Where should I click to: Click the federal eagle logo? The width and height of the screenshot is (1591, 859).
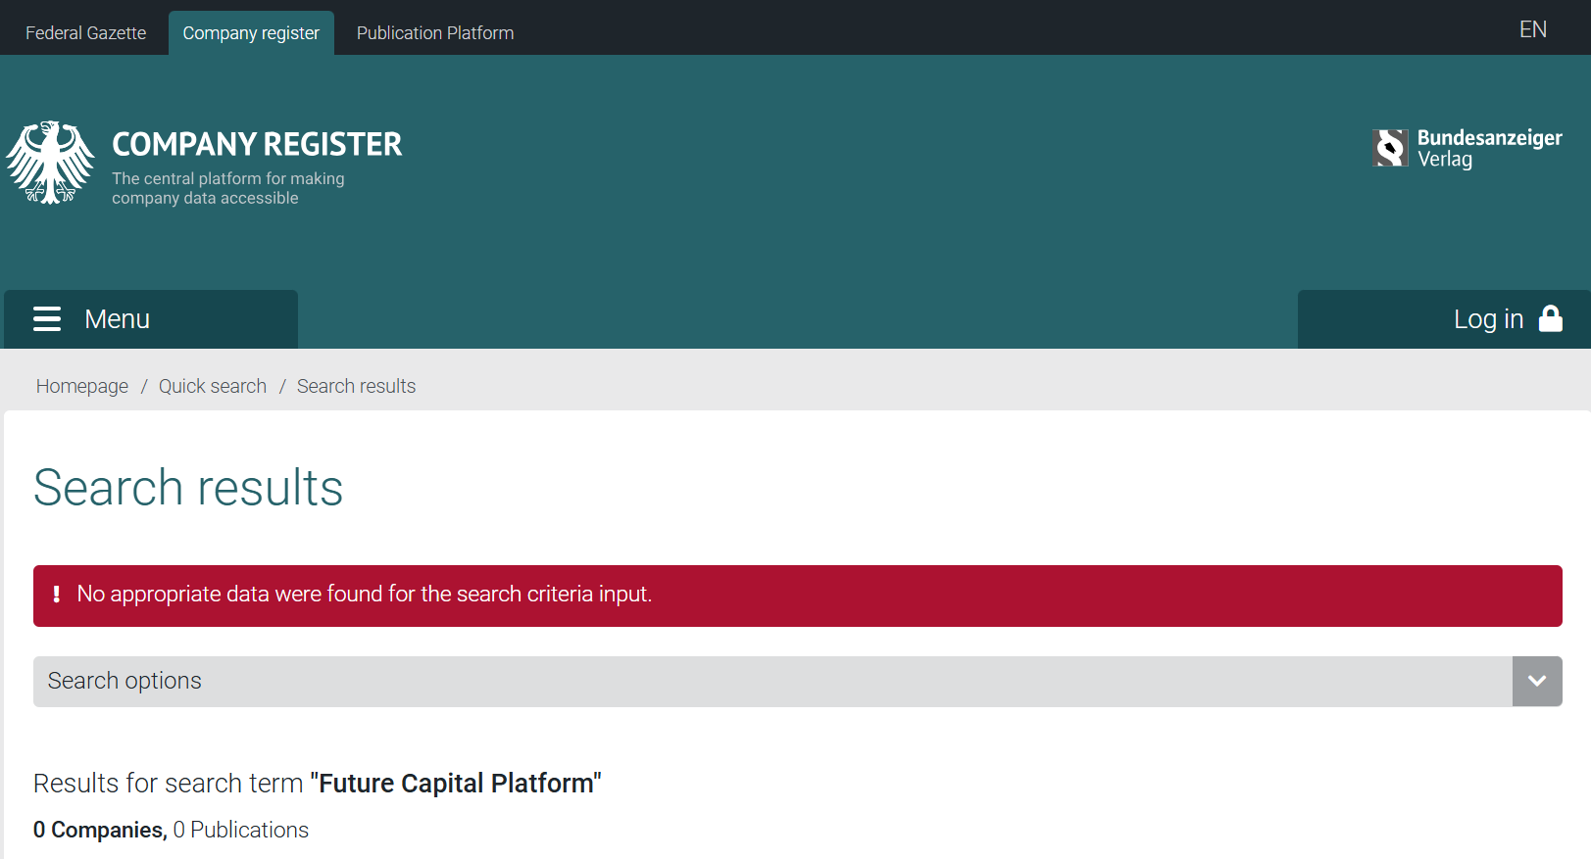50,163
